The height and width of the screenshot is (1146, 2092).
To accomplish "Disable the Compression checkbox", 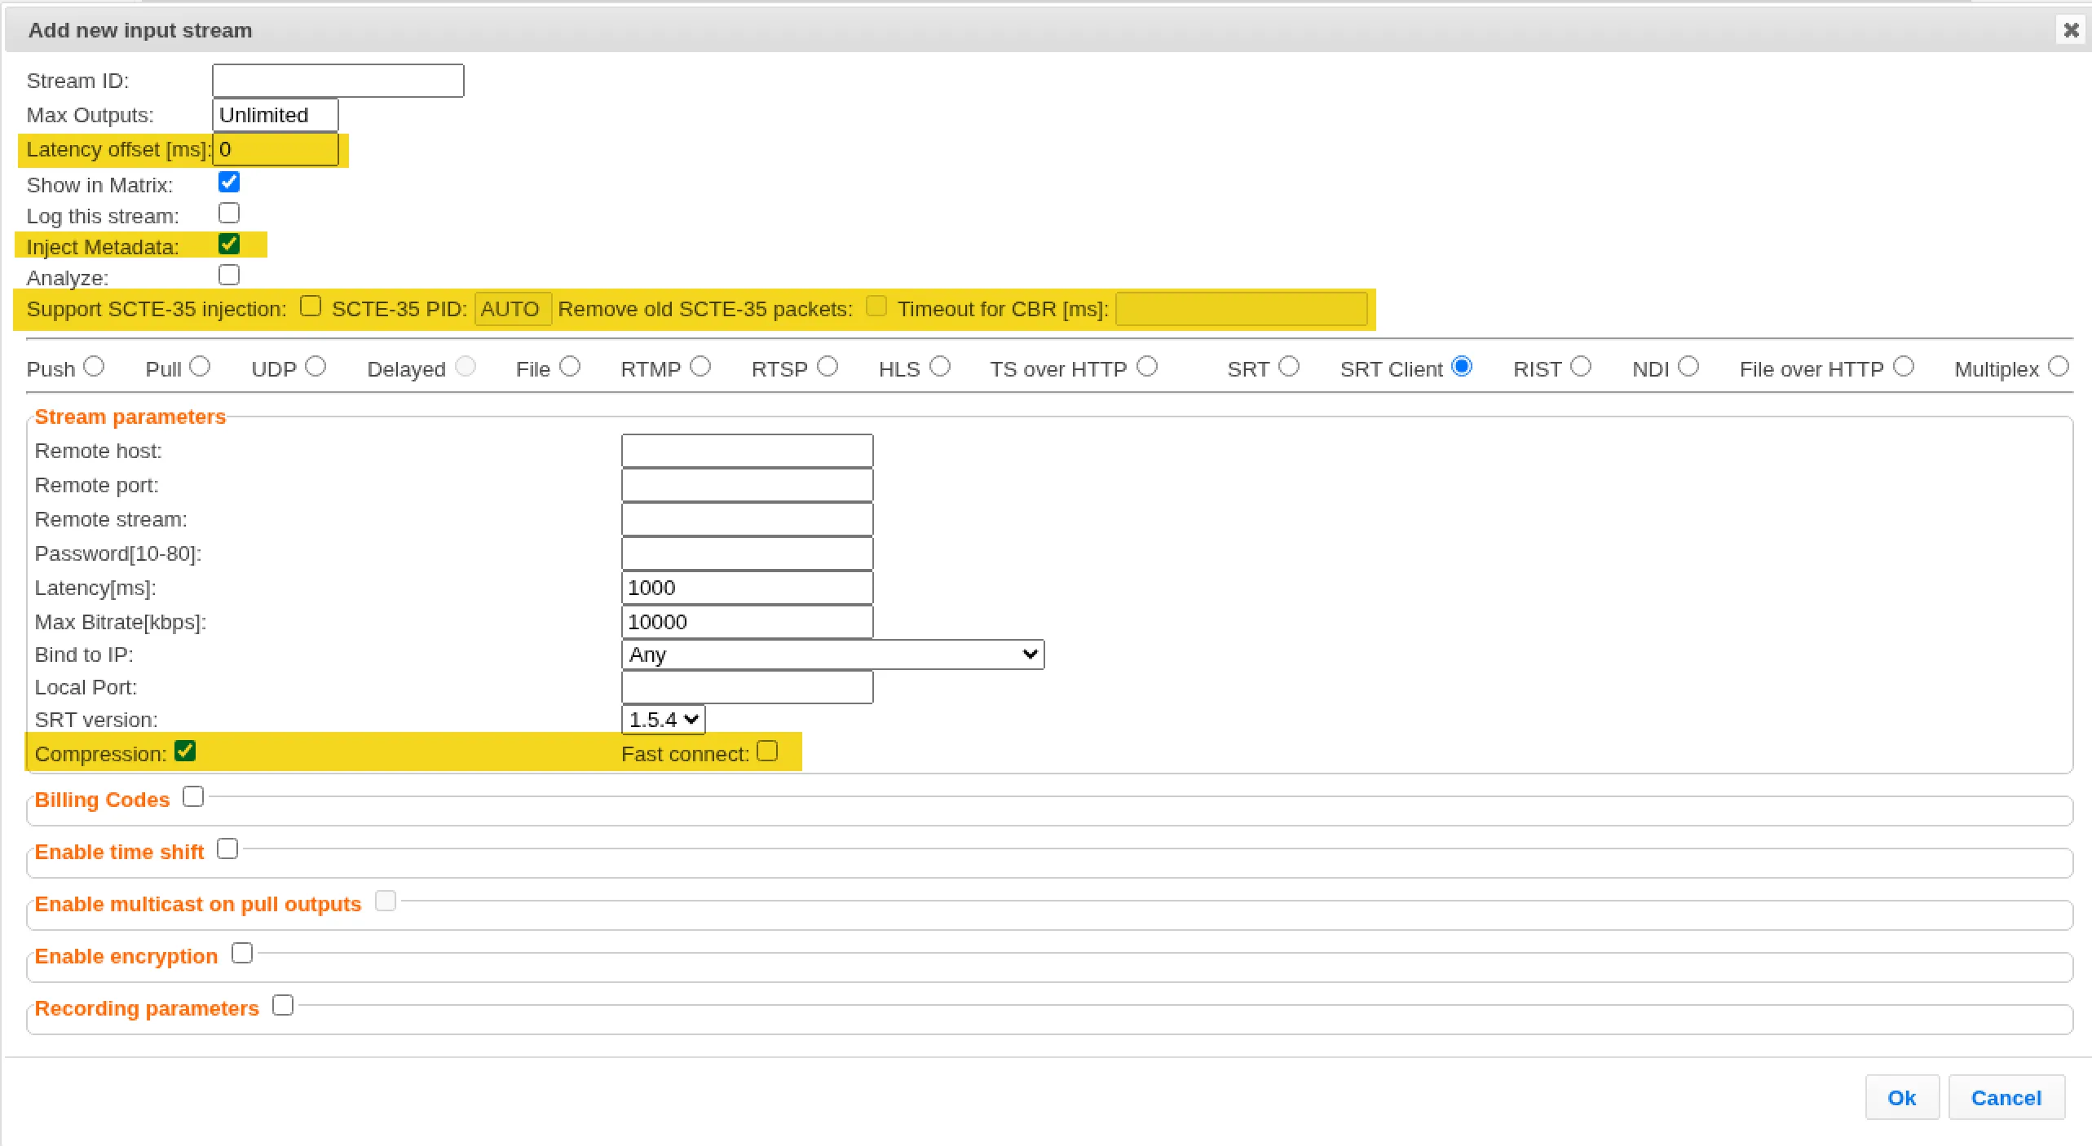I will click(185, 752).
